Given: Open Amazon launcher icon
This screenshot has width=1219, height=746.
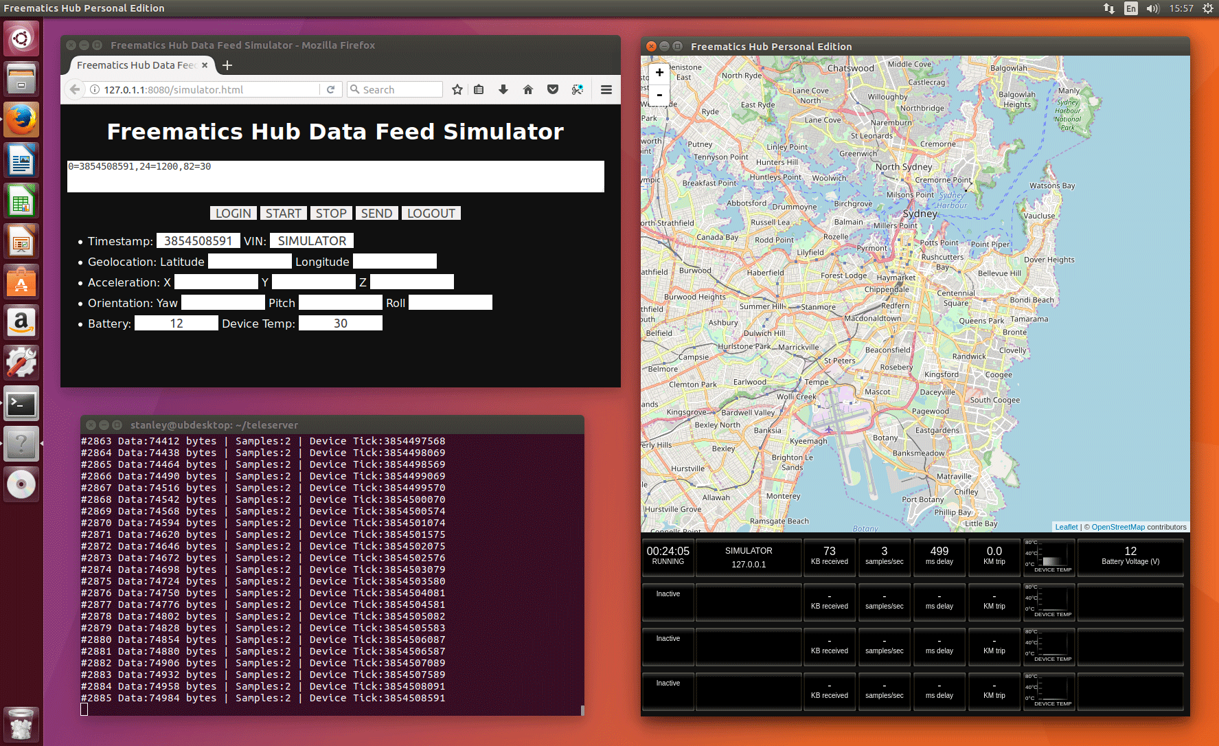Looking at the screenshot, I should click(x=21, y=322).
